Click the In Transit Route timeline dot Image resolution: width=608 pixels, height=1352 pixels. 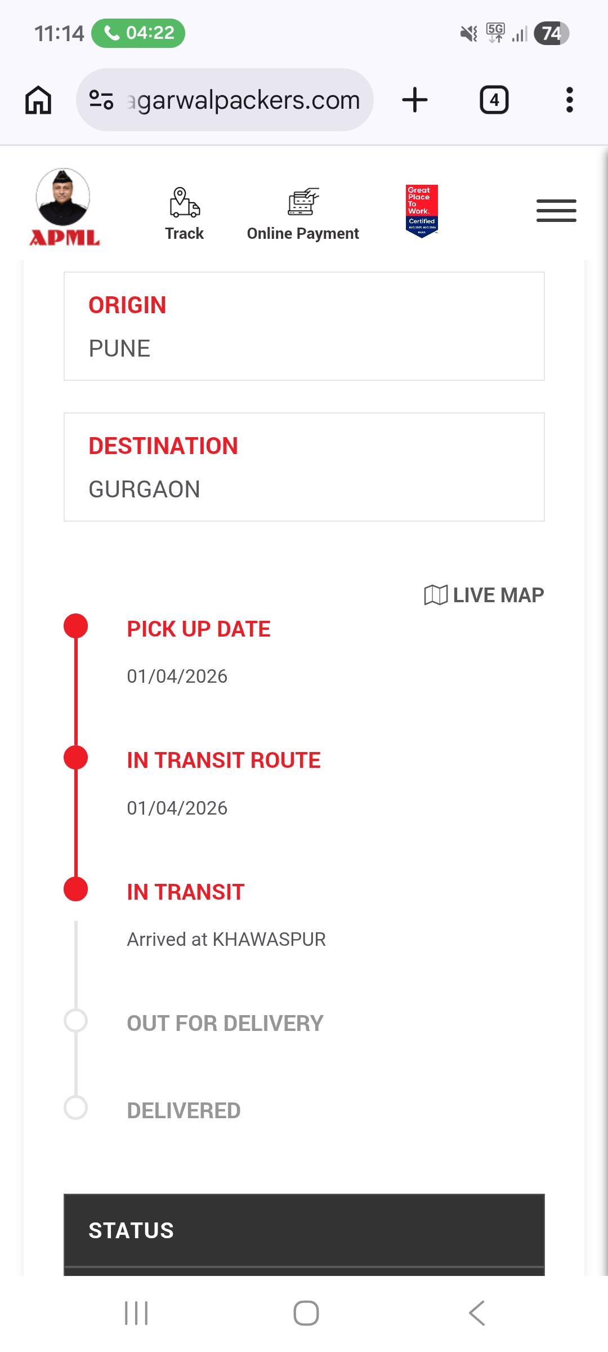[76, 758]
